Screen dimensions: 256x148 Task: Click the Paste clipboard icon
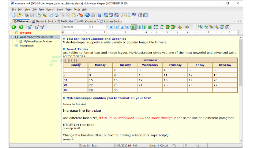pyautogui.click(x=74, y=15)
